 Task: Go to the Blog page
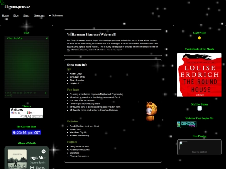coord(16,15)
